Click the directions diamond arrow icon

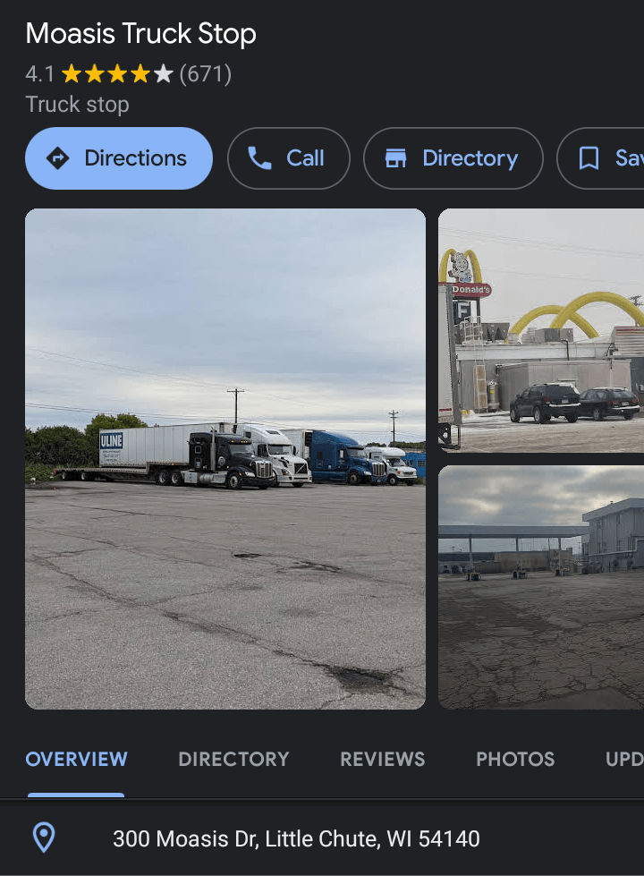58,158
